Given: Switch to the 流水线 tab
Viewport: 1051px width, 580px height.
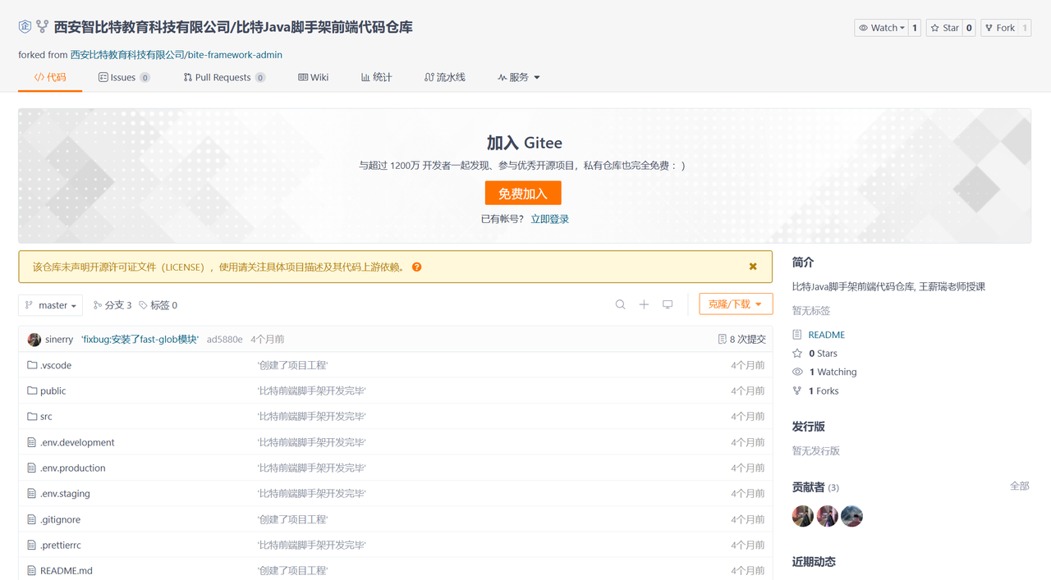Looking at the screenshot, I should [444, 77].
